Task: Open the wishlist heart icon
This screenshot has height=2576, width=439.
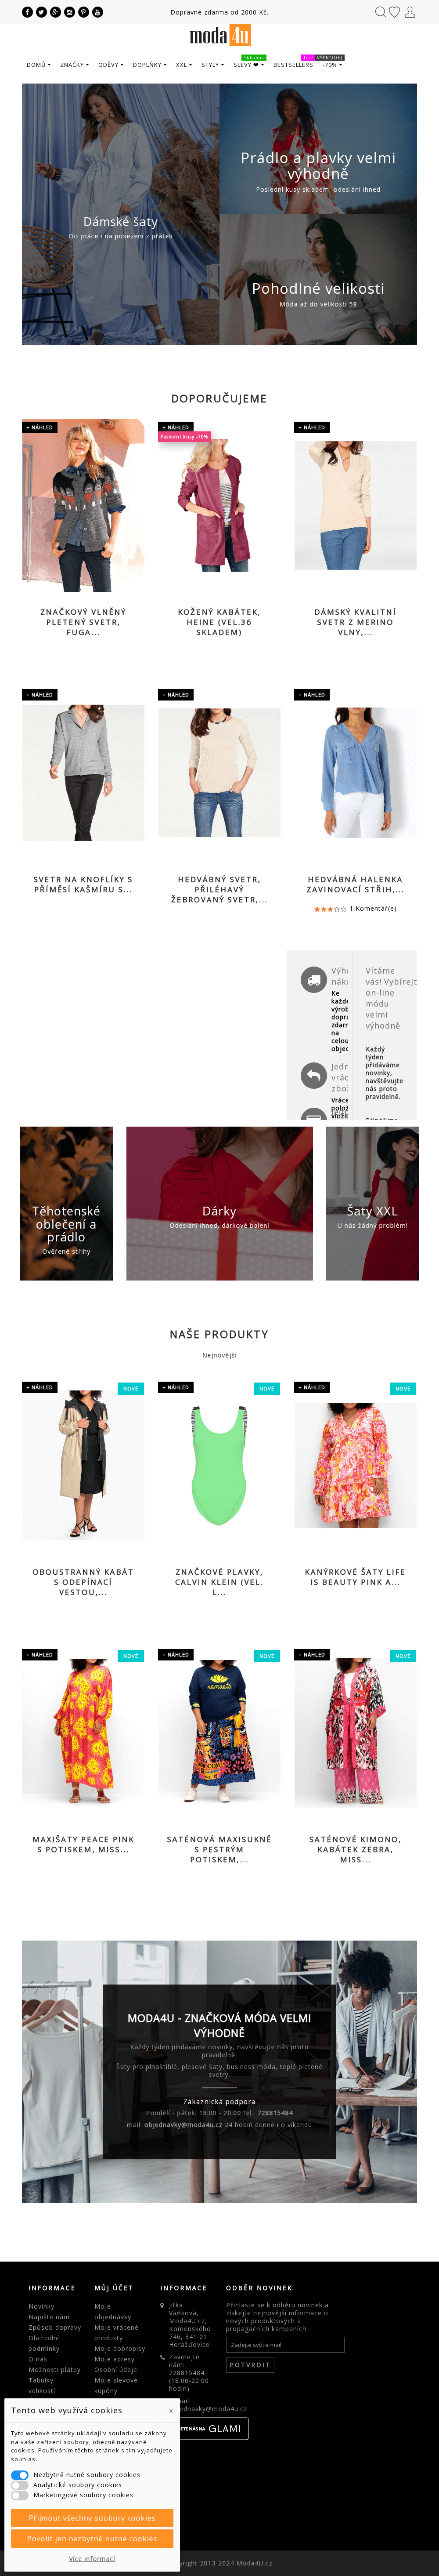Action: [394, 12]
